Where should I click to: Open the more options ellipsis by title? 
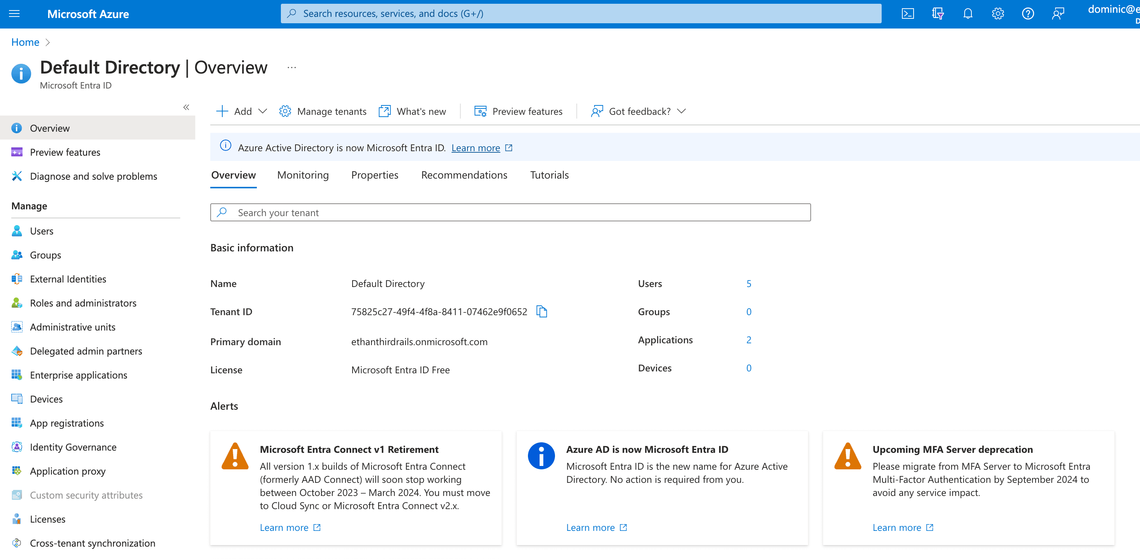292,68
